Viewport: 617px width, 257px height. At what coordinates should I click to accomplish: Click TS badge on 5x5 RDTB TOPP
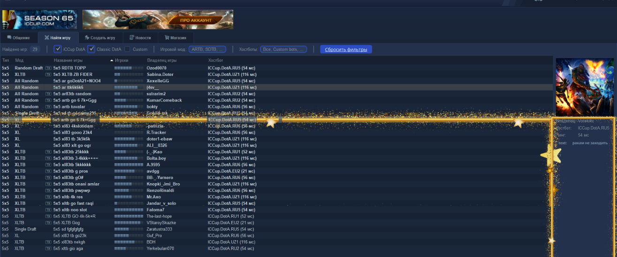[48, 68]
